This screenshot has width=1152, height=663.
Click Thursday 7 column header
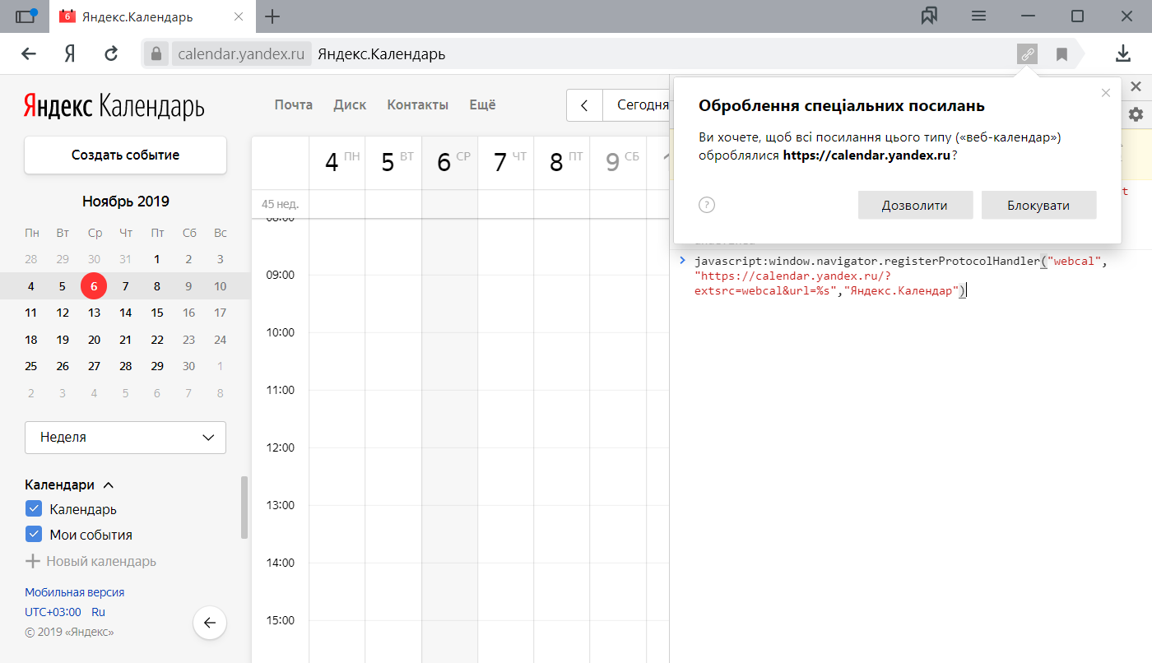pos(505,163)
